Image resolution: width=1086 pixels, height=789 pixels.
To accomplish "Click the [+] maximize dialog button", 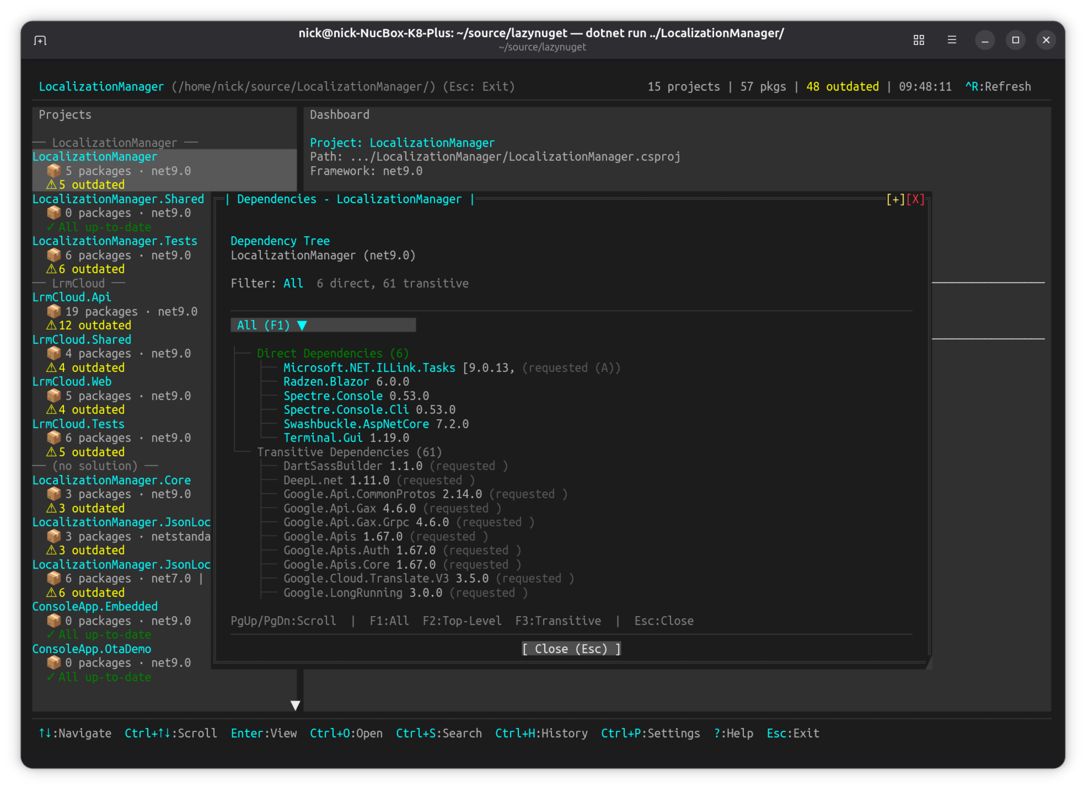I will (x=895, y=199).
